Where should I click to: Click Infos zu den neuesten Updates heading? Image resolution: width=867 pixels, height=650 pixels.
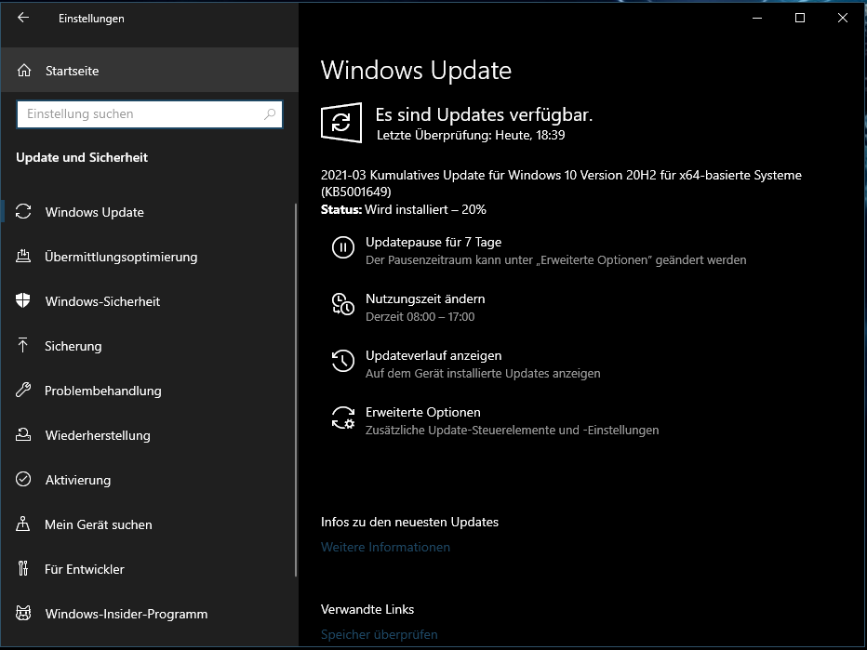pos(409,522)
